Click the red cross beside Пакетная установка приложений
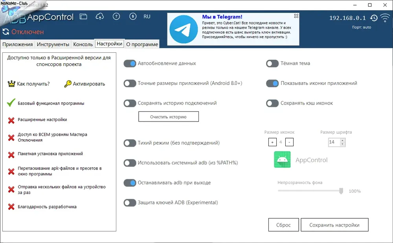The image size is (393, 243). pyautogui.click(x=11, y=155)
